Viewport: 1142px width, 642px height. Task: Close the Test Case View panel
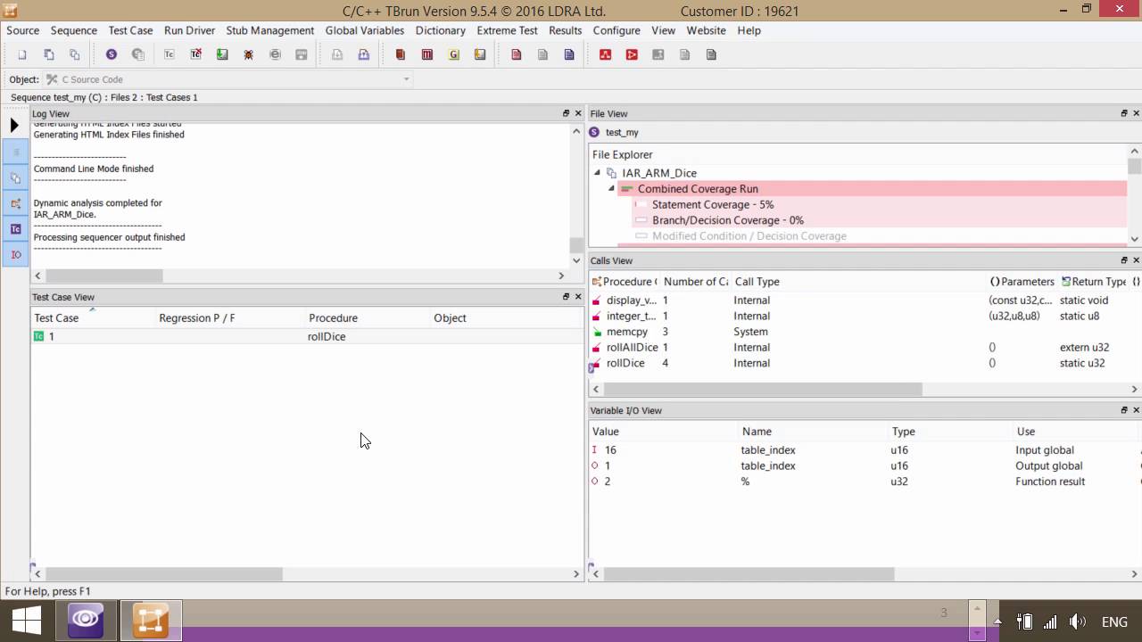click(x=578, y=297)
